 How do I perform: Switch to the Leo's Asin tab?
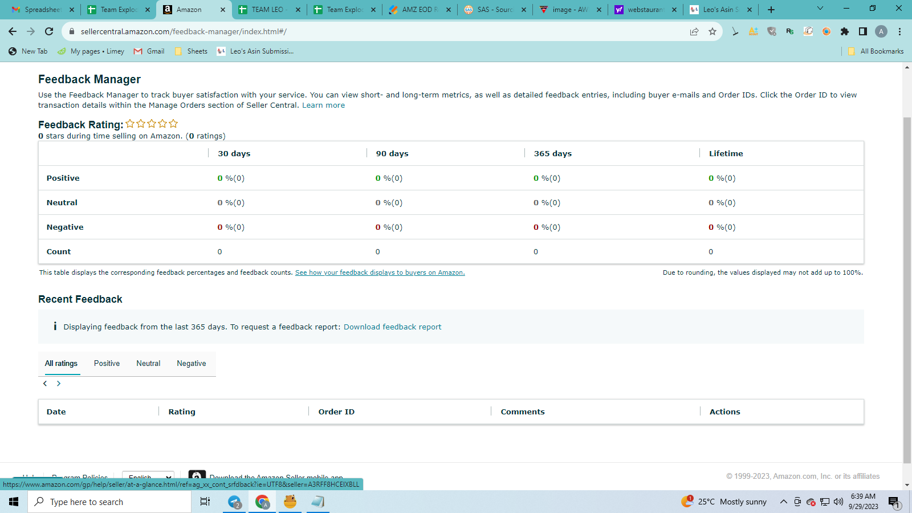coord(720,10)
